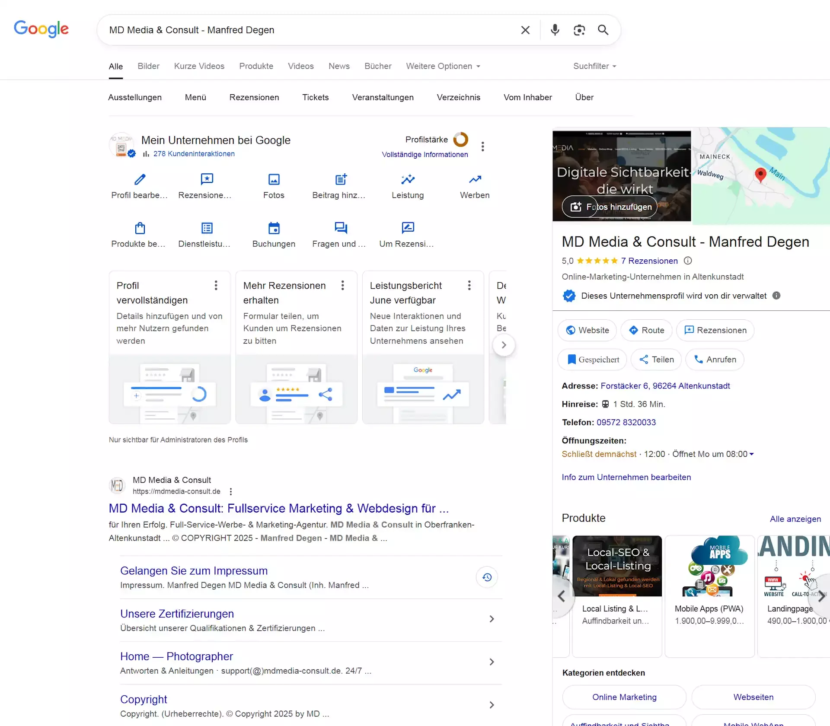Open the Vollständige Informationen link
The image size is (830, 726).
425,154
